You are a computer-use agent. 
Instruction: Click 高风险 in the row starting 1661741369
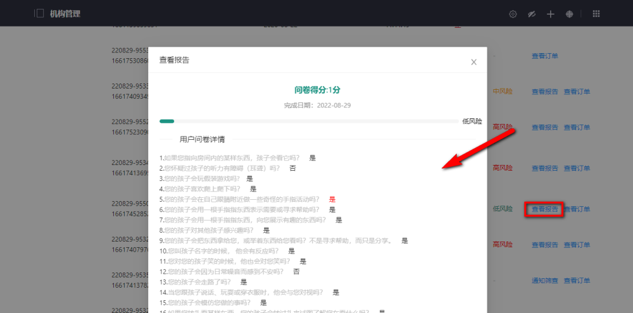[503, 168]
